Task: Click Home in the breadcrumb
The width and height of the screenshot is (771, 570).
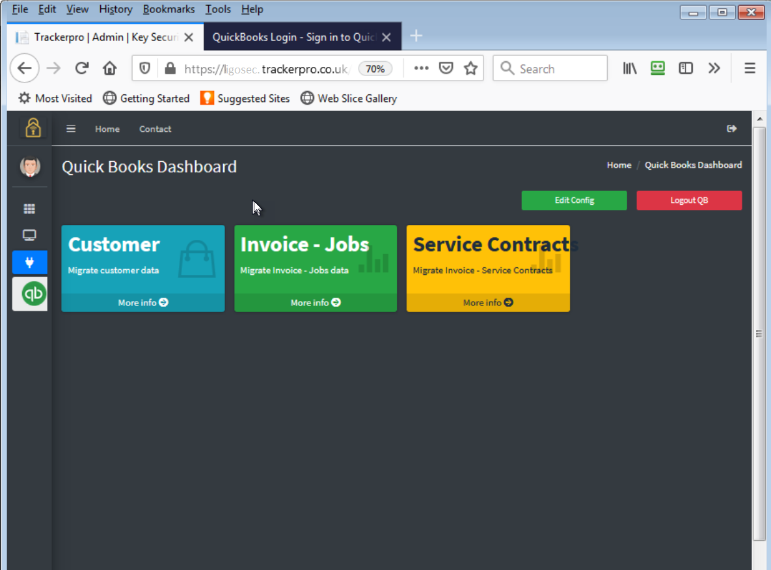Action: pyautogui.click(x=619, y=165)
